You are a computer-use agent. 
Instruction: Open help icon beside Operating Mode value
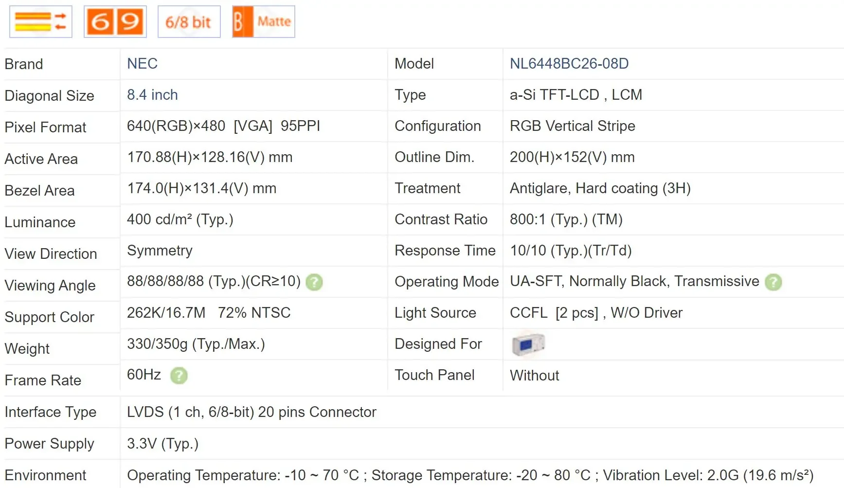pos(773,282)
